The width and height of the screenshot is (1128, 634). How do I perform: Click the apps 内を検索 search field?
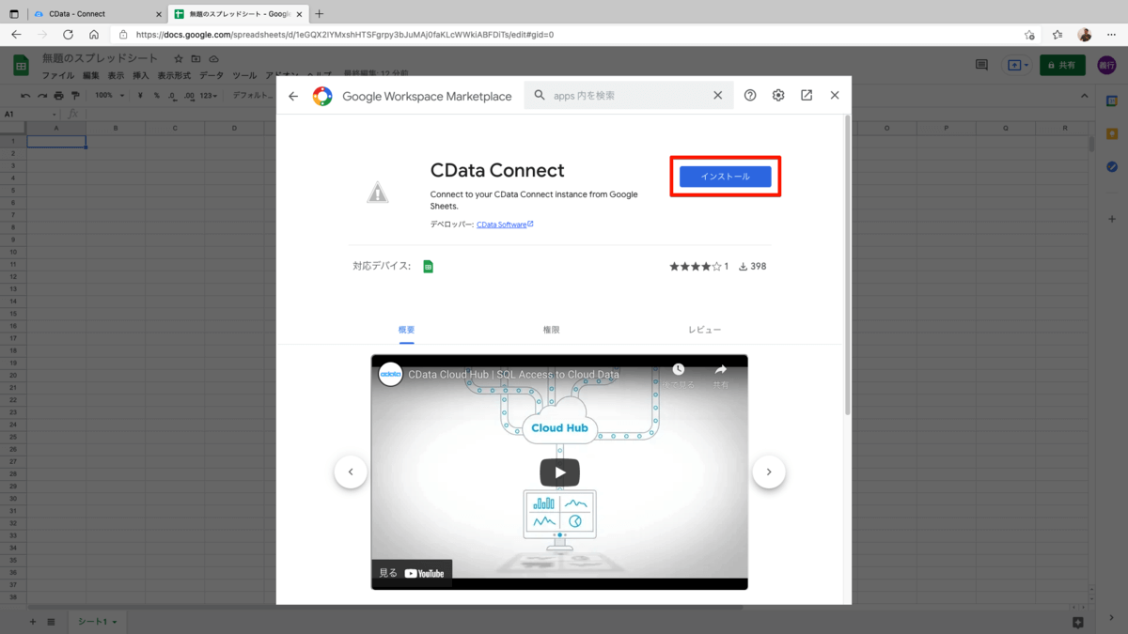tap(628, 96)
